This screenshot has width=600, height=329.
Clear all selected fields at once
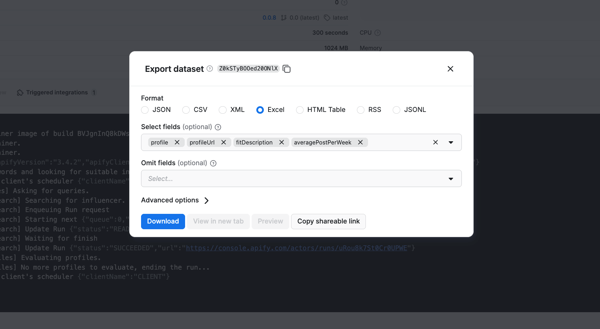coord(435,142)
